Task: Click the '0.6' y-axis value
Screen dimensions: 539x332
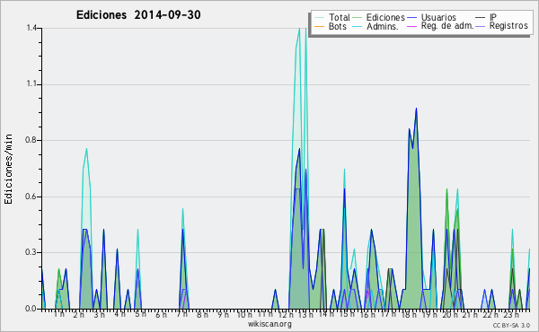Action: [31, 197]
